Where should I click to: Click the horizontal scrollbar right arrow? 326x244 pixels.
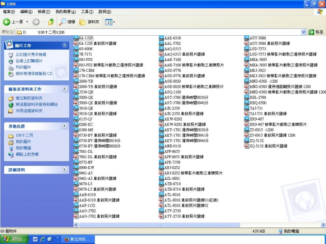pyautogui.click(x=323, y=225)
